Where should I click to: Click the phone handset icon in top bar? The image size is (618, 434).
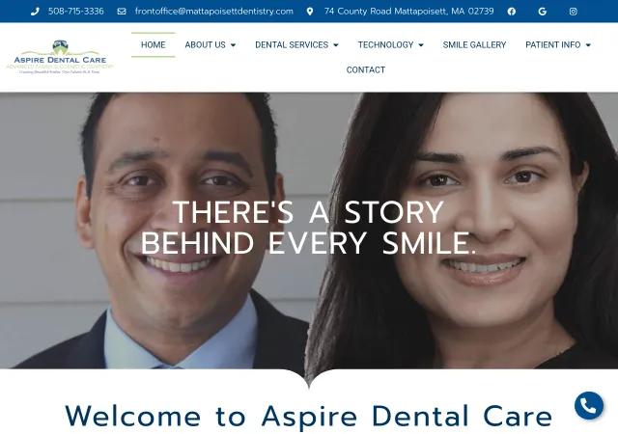tap(35, 12)
